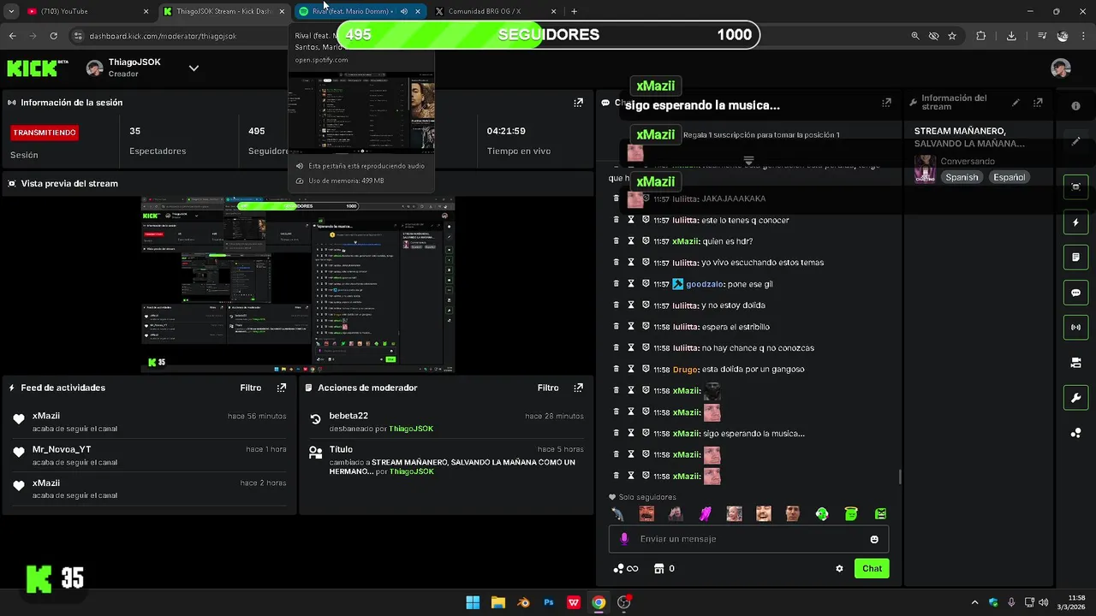Click the shield icon on "espera el estribillo"
The width and height of the screenshot is (1096, 616).
(x=646, y=327)
